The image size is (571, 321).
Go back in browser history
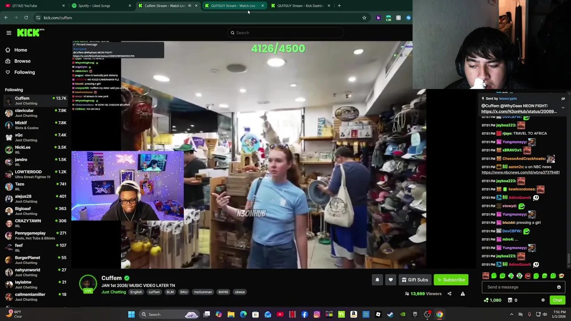click(x=6, y=18)
